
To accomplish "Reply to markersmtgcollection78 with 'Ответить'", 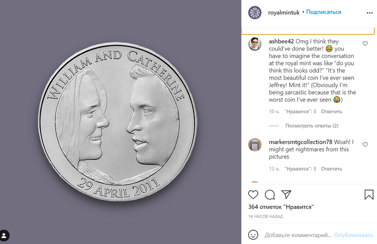I will (x=332, y=169).
